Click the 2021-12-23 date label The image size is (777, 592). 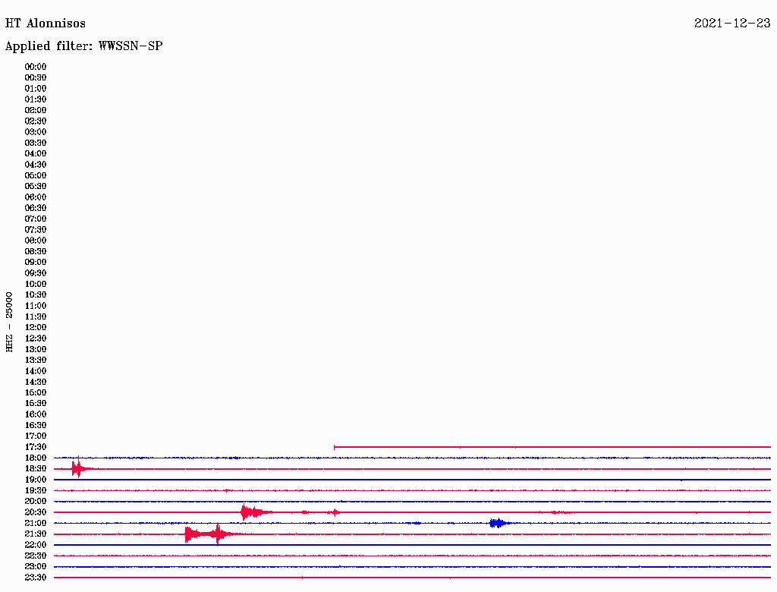[x=732, y=24]
